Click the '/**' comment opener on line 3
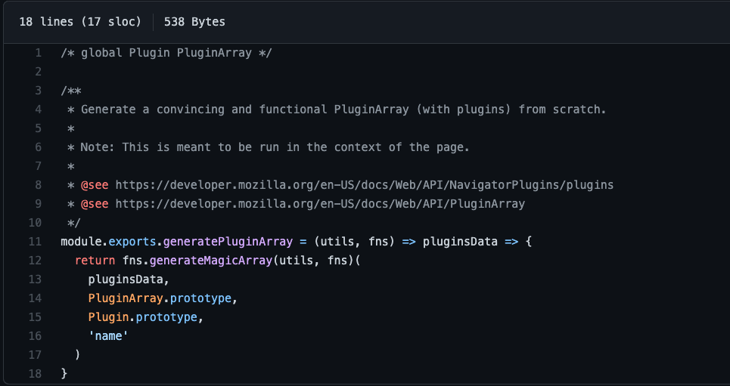 pyautogui.click(x=71, y=91)
